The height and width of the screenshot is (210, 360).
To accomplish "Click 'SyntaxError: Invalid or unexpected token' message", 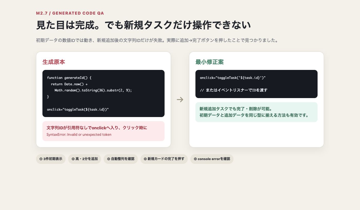I will (79, 134).
